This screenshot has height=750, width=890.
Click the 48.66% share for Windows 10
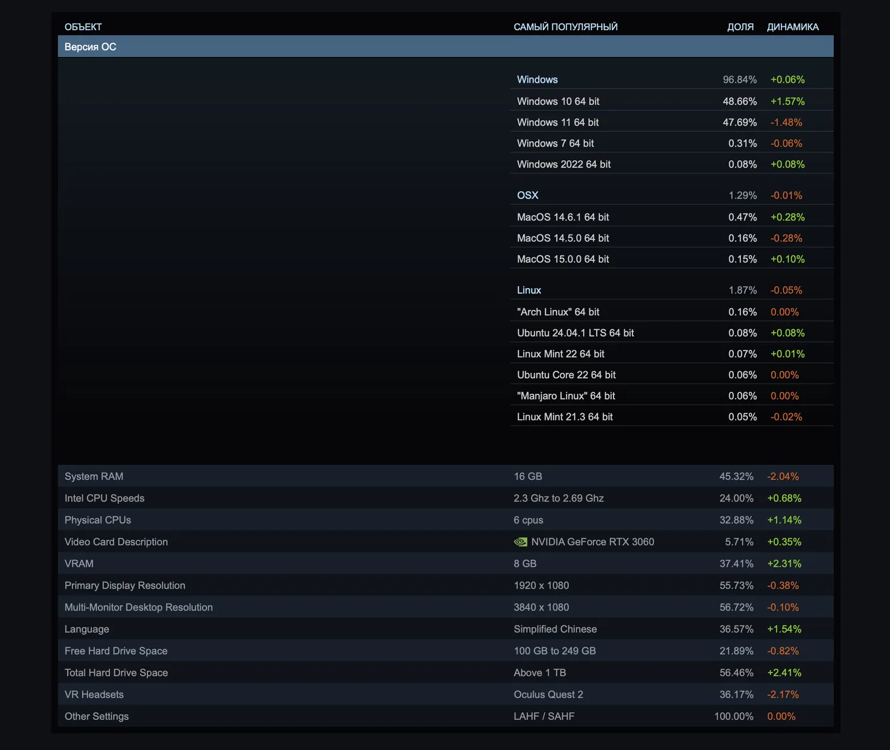coord(740,101)
